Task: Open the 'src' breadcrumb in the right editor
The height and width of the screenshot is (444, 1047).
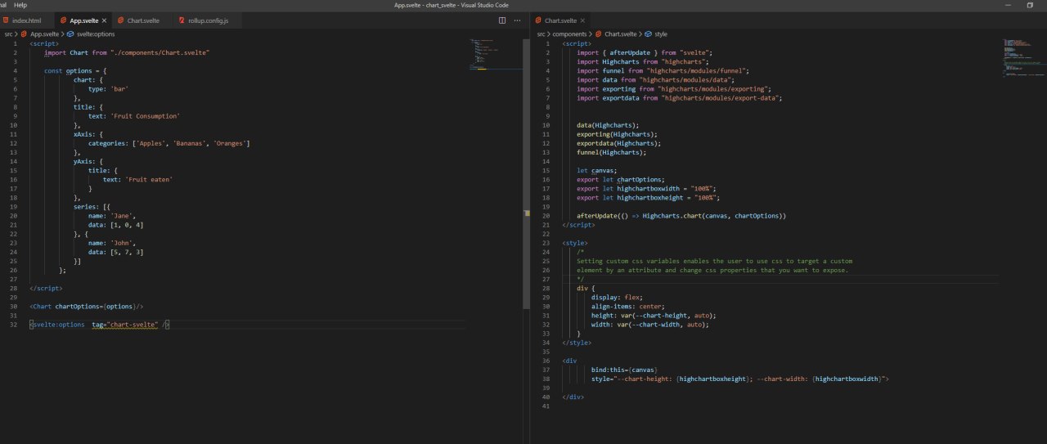Action: (541, 34)
